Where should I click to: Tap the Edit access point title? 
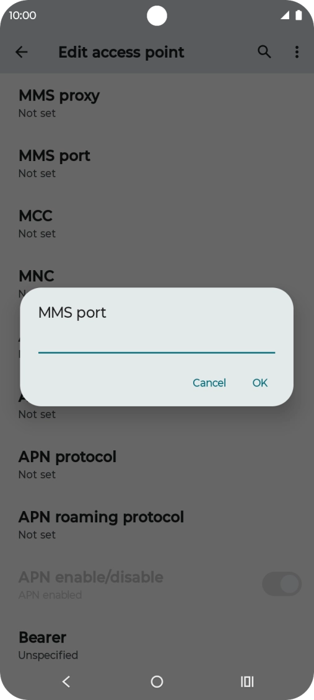point(121,52)
